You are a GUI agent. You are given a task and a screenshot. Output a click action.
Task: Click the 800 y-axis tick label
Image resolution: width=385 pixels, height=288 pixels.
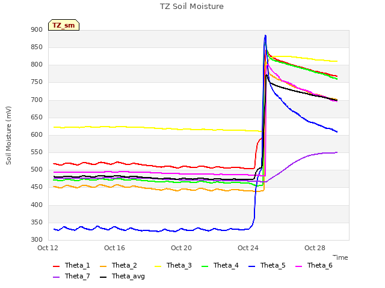click(37, 65)
